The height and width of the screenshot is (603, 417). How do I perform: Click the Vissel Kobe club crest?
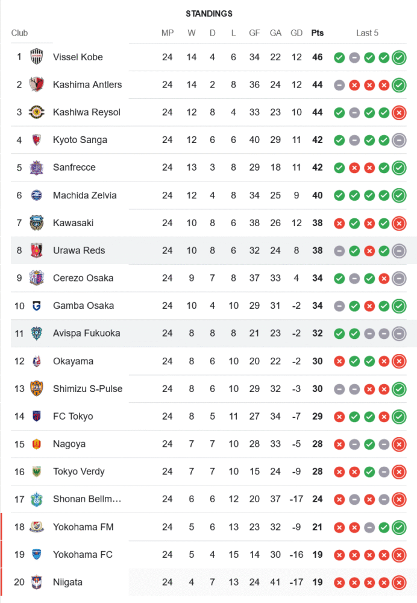coord(37,57)
